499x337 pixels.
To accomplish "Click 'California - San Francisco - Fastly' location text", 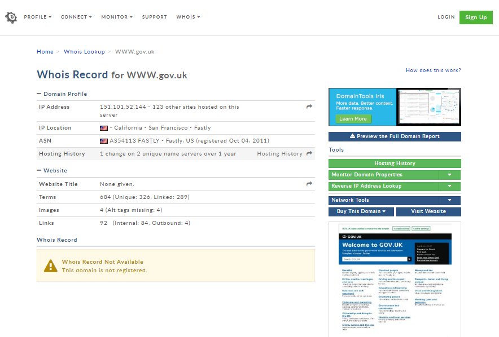I will (163, 128).
